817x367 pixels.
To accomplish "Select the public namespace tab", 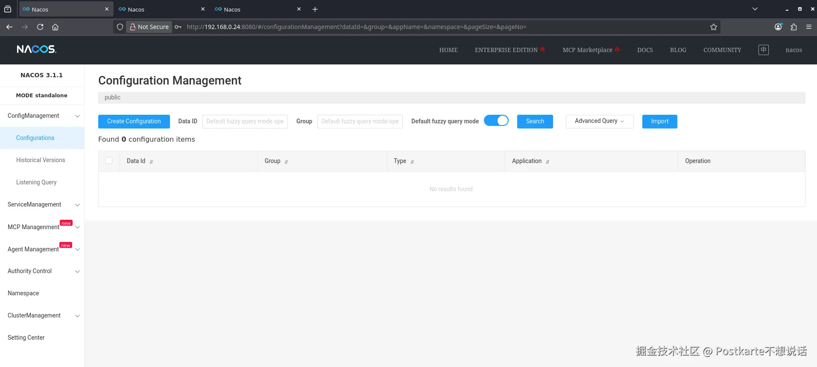I will (112, 97).
